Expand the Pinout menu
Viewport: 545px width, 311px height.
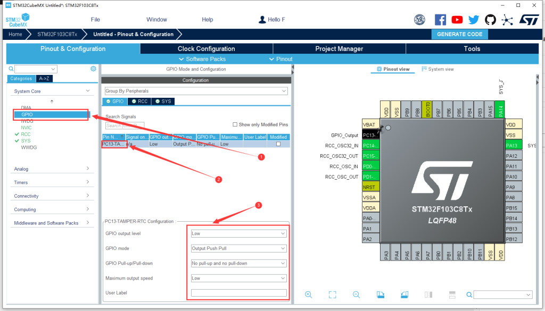click(x=281, y=59)
